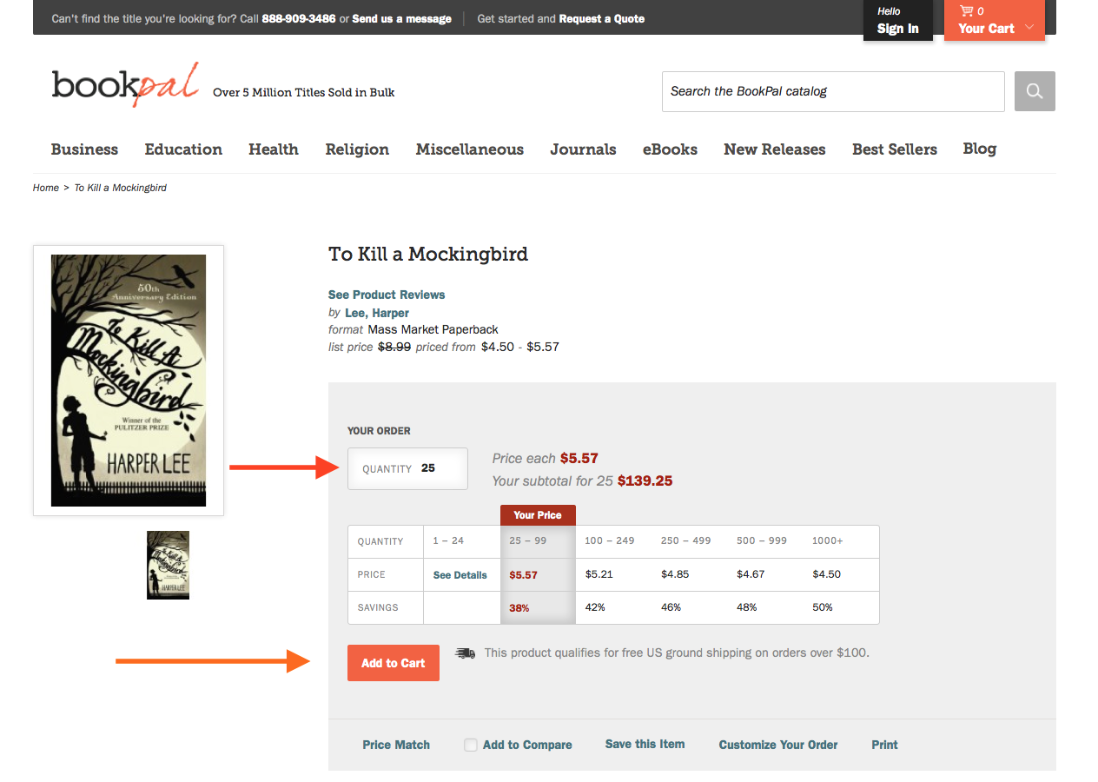Click the 42% savings cell

(595, 607)
